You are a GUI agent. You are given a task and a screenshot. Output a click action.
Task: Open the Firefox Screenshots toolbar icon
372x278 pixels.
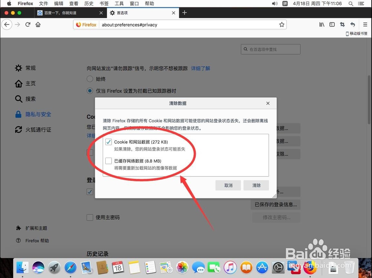coord(342,25)
